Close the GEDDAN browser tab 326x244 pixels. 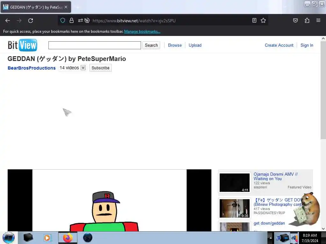pos(66,7)
